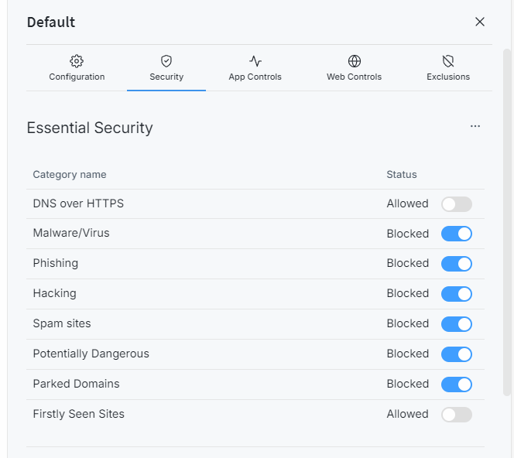Image resolution: width=514 pixels, height=458 pixels.
Task: Close the Default policy panel
Action: (x=480, y=22)
